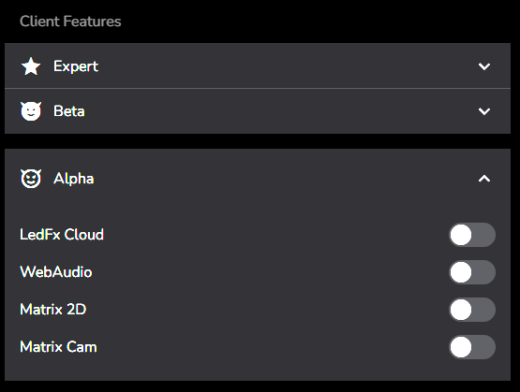
Task: Click the star icon beside Expert
Action: [31, 66]
